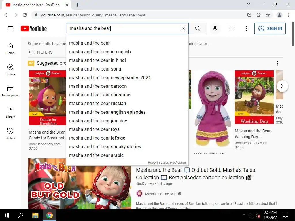
Task: Open Windows taskbar search
Action: 21,215
